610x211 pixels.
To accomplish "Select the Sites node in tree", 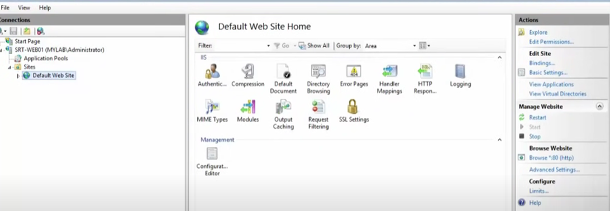I will (x=30, y=67).
